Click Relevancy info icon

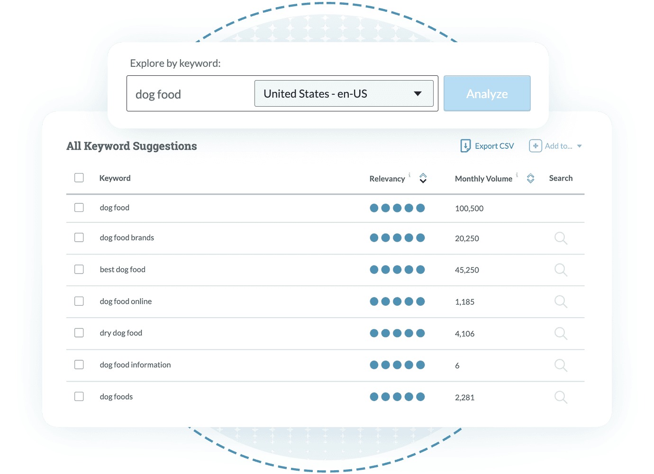coord(409,174)
